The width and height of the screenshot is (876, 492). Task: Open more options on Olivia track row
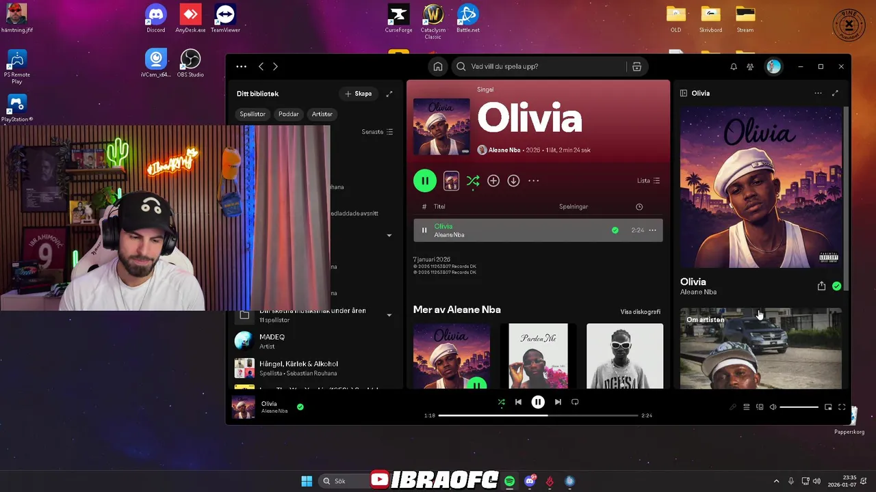[652, 230]
